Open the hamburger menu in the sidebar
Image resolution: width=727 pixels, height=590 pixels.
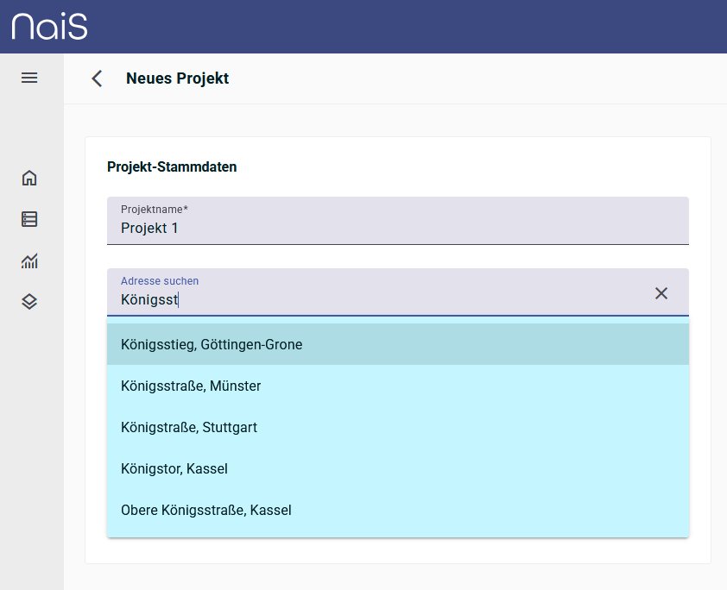[x=29, y=78]
